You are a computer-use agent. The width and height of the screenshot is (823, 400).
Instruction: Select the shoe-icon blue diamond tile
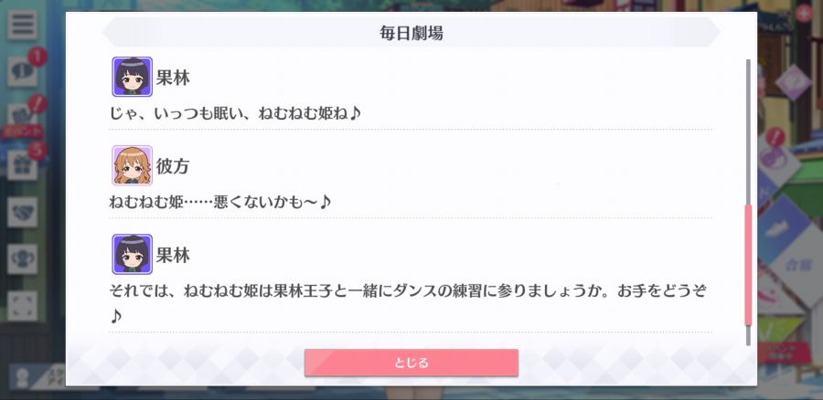(782, 229)
